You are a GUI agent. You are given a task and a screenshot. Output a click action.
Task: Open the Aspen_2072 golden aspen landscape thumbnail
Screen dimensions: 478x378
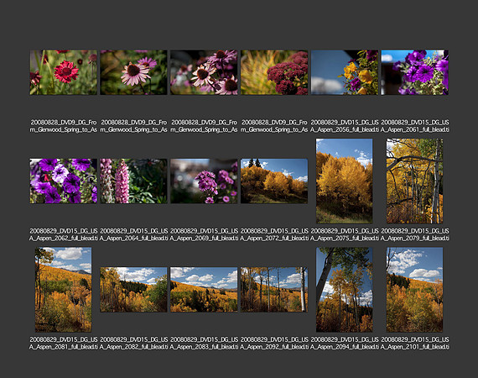[x=274, y=181]
